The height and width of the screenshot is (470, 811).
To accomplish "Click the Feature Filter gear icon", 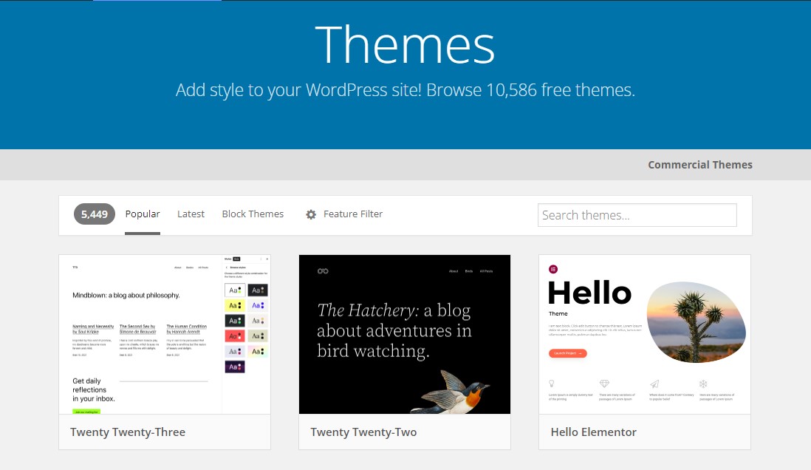I will tap(311, 214).
